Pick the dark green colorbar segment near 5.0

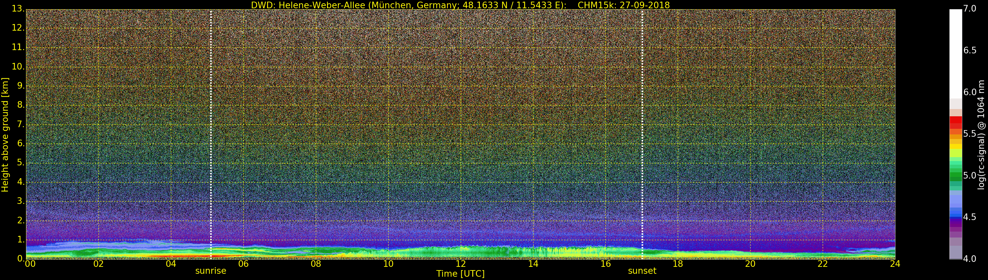(955, 176)
